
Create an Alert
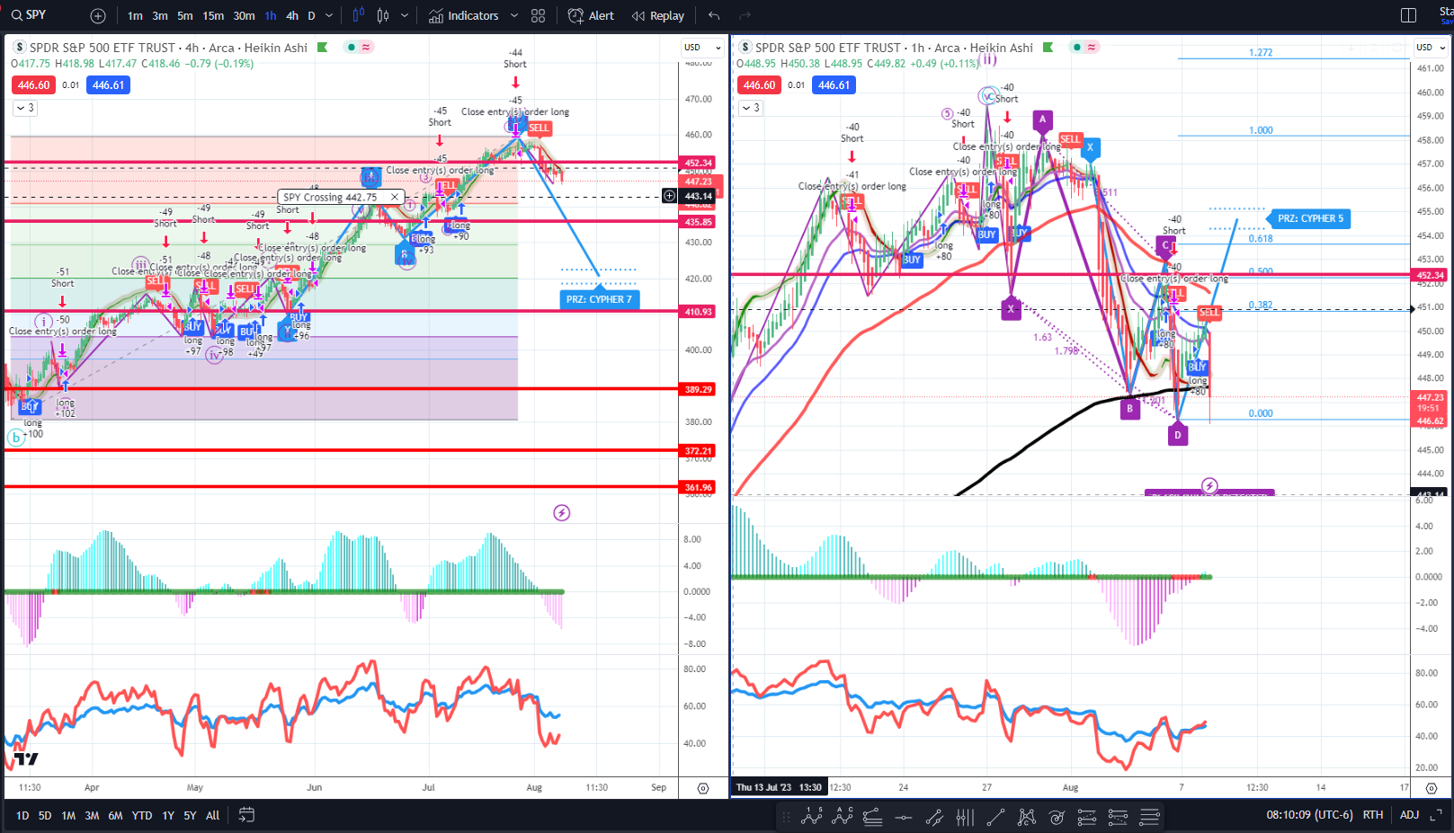click(592, 16)
